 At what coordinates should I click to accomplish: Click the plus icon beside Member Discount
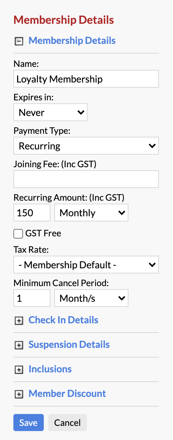[19, 395]
